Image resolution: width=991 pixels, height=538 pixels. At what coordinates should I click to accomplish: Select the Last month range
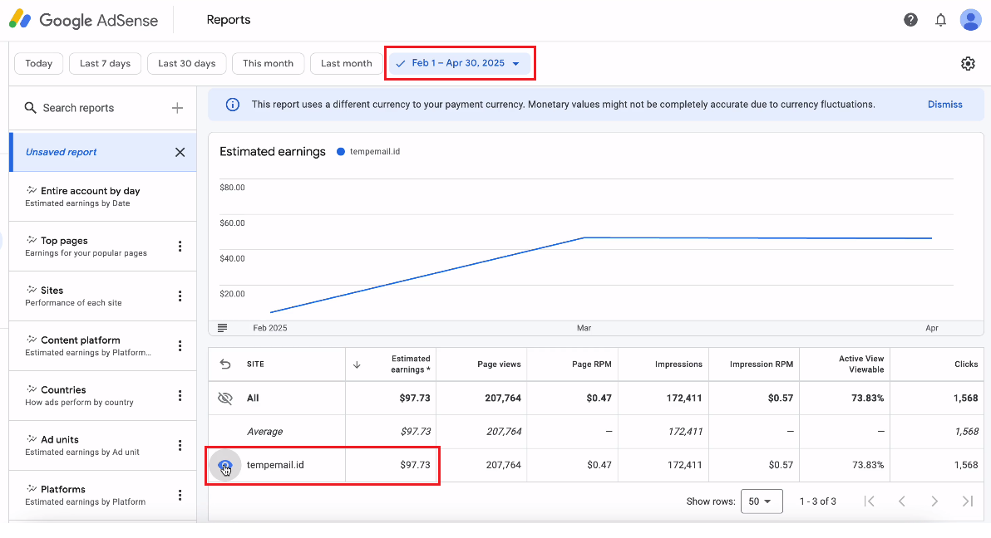(x=347, y=64)
